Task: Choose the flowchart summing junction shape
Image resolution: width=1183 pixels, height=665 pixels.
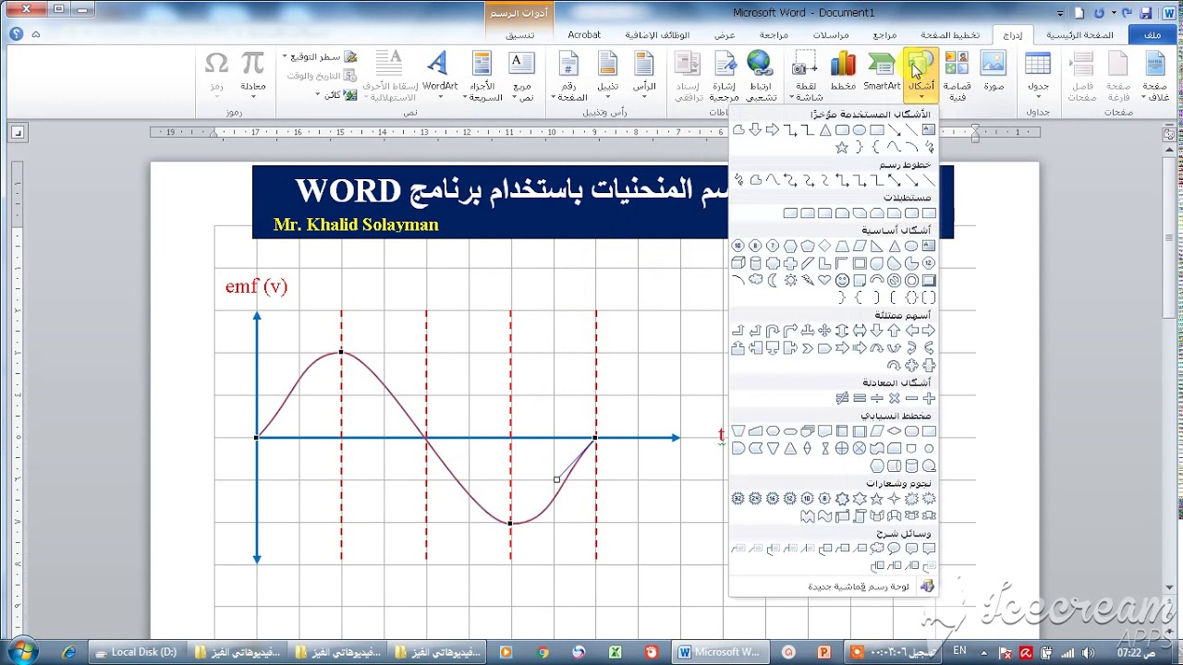Action: point(860,449)
